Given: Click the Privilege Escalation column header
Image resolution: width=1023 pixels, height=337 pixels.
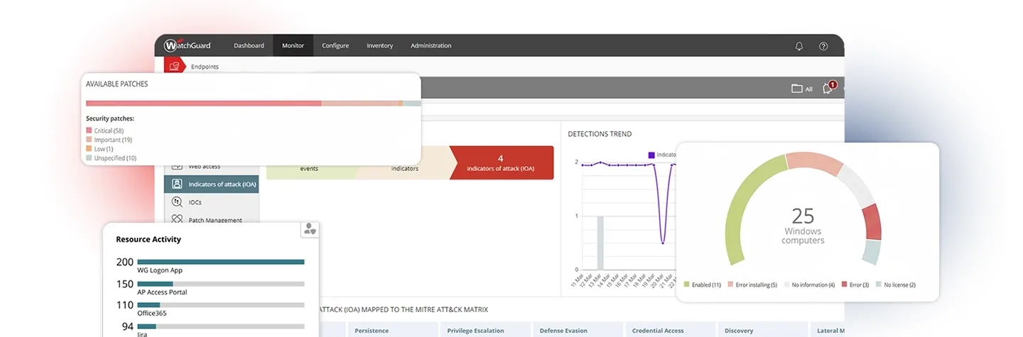Looking at the screenshot, I should click(x=485, y=330).
